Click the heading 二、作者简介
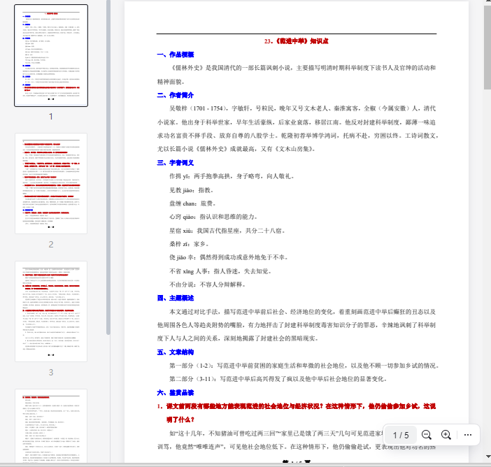 pos(176,95)
